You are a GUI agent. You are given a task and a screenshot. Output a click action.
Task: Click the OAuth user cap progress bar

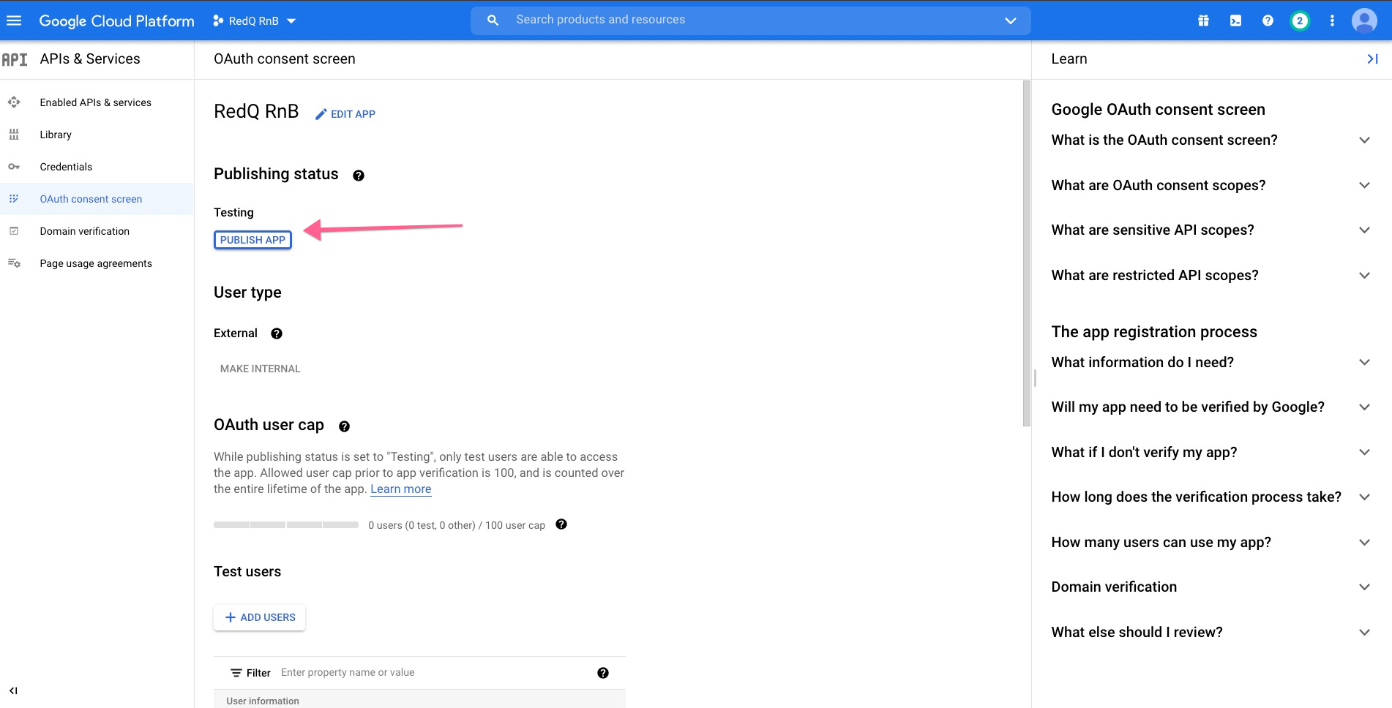pos(286,525)
